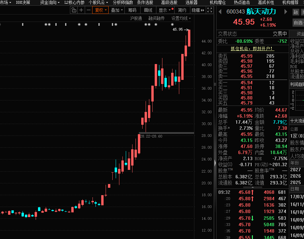304x239 pixels.
Task: Zoom in chart with plus icon
Action: [x=81, y=10]
